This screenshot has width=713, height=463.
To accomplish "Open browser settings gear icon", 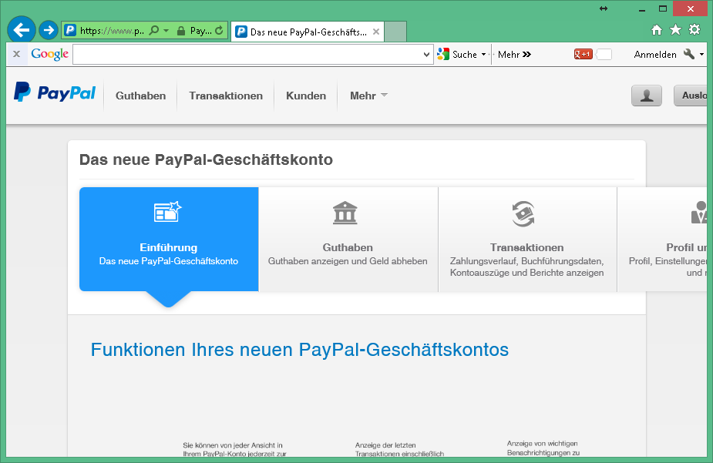I will tap(695, 30).
